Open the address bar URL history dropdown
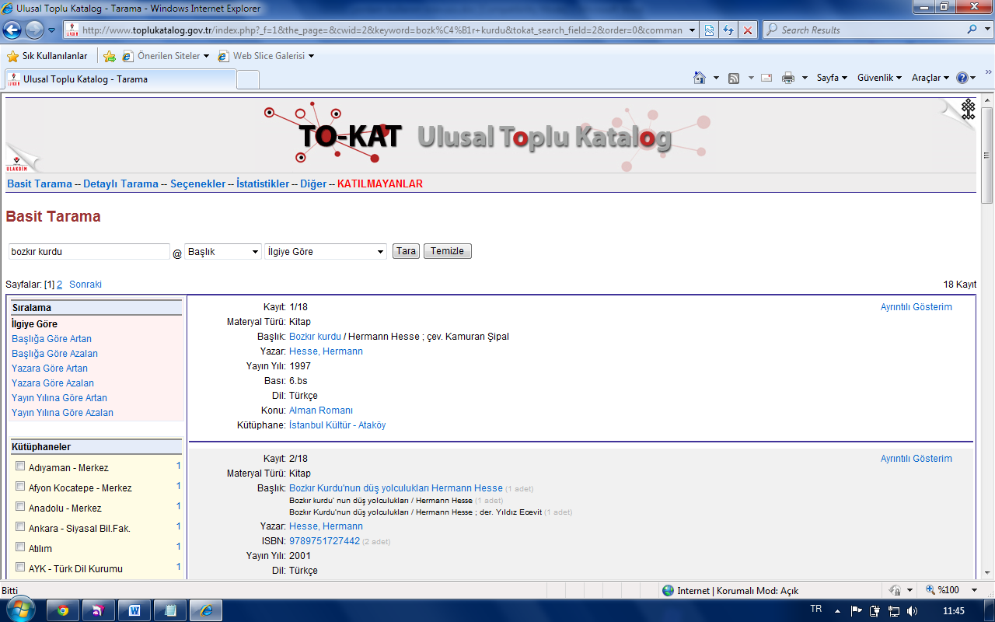Screen dimensions: 995x622 (692, 30)
